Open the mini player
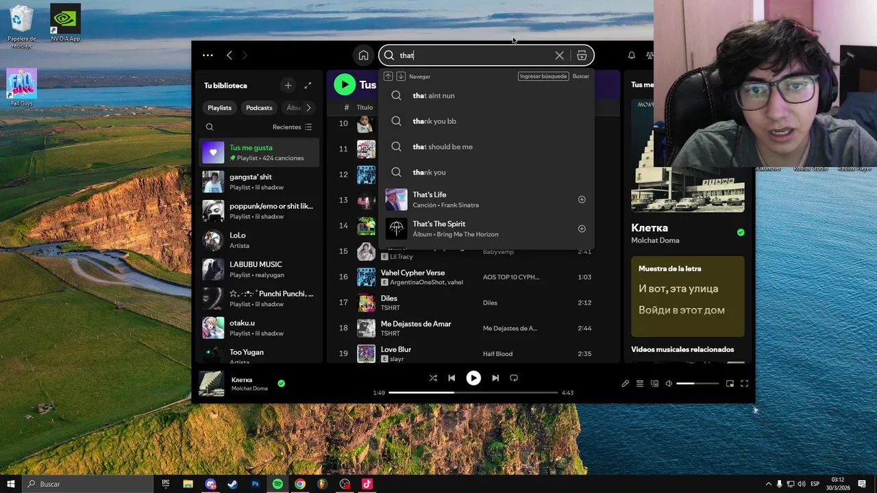This screenshot has width=877, height=493. click(x=730, y=384)
